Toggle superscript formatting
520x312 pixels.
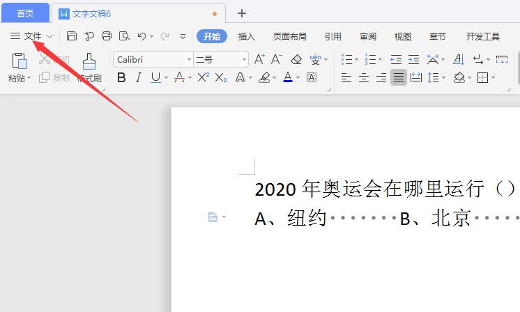click(x=203, y=77)
